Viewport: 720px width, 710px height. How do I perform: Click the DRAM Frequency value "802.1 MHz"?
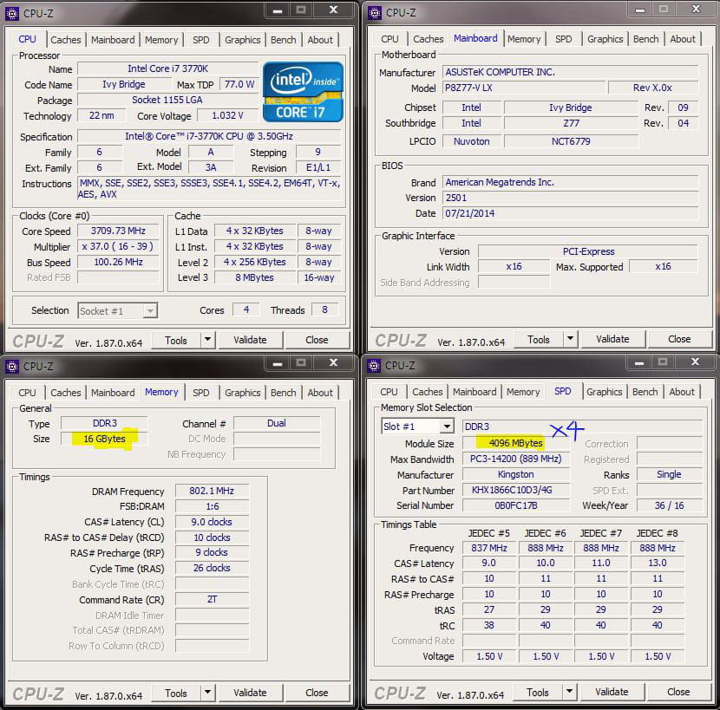click(212, 491)
